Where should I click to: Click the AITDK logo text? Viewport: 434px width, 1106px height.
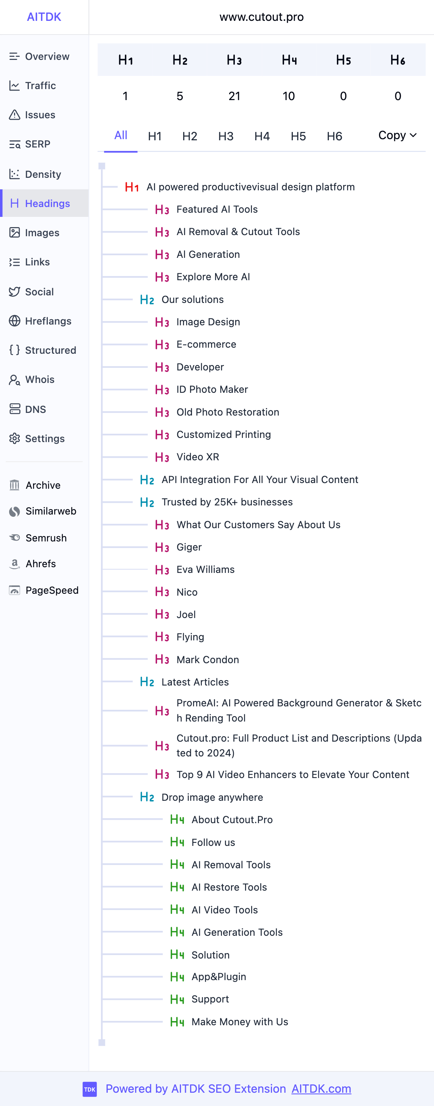tap(44, 17)
